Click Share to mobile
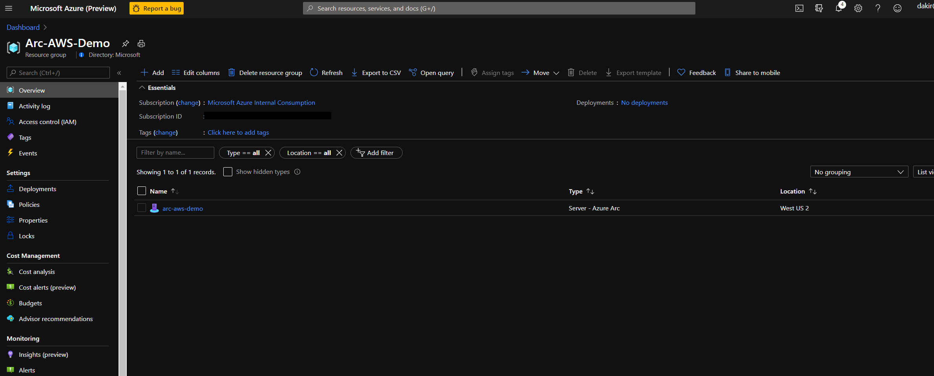Image resolution: width=934 pixels, height=376 pixels. coord(752,73)
